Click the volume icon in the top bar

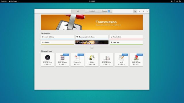(x=177, y=1)
